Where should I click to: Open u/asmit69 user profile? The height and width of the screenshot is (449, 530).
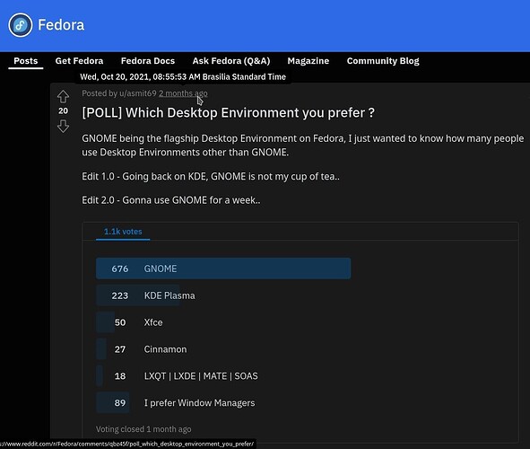(x=138, y=93)
